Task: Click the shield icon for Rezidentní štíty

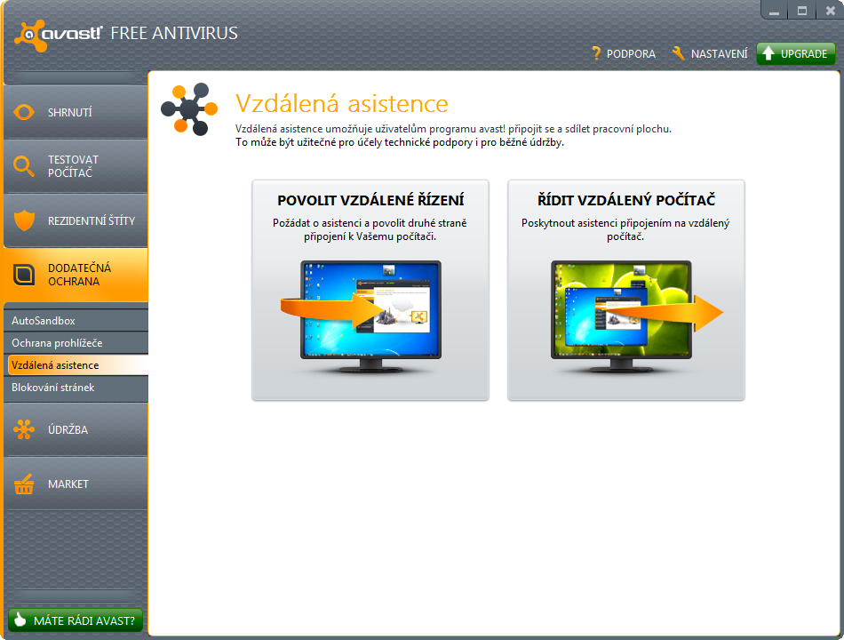Action: [24, 220]
